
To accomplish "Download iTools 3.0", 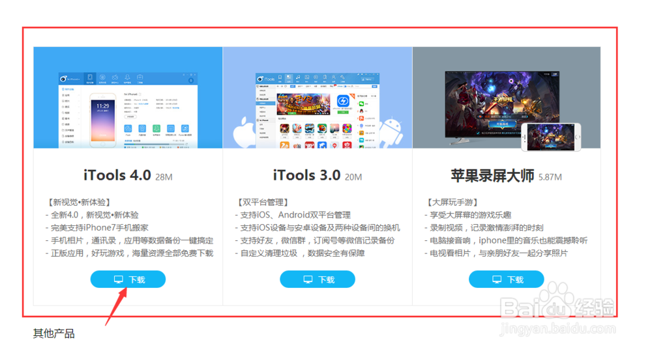I will click(x=318, y=279).
